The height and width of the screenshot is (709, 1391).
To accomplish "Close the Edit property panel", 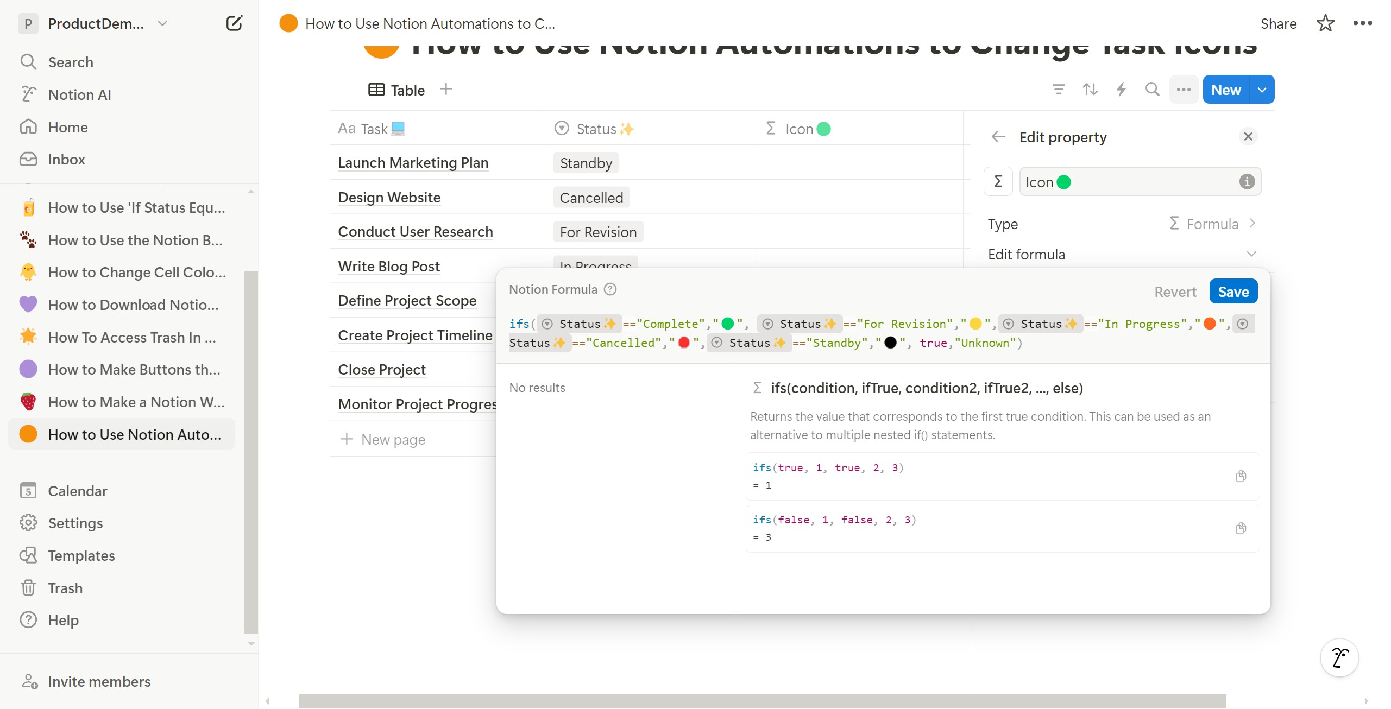I will (x=1248, y=136).
